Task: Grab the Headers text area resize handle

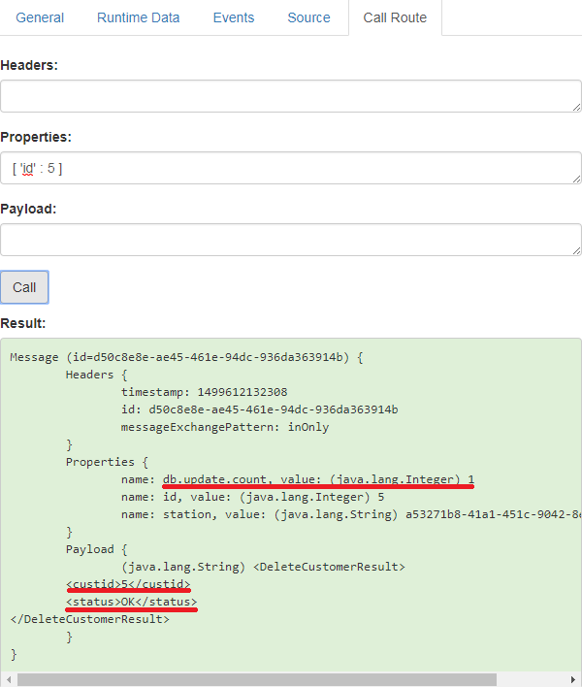Action: pyautogui.click(x=576, y=107)
